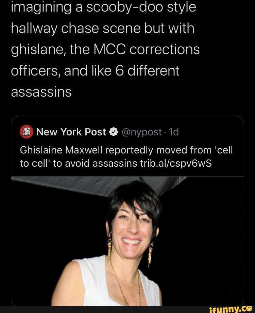
Task: Click the 1d timestamp on the tweet
Action: tap(173, 132)
